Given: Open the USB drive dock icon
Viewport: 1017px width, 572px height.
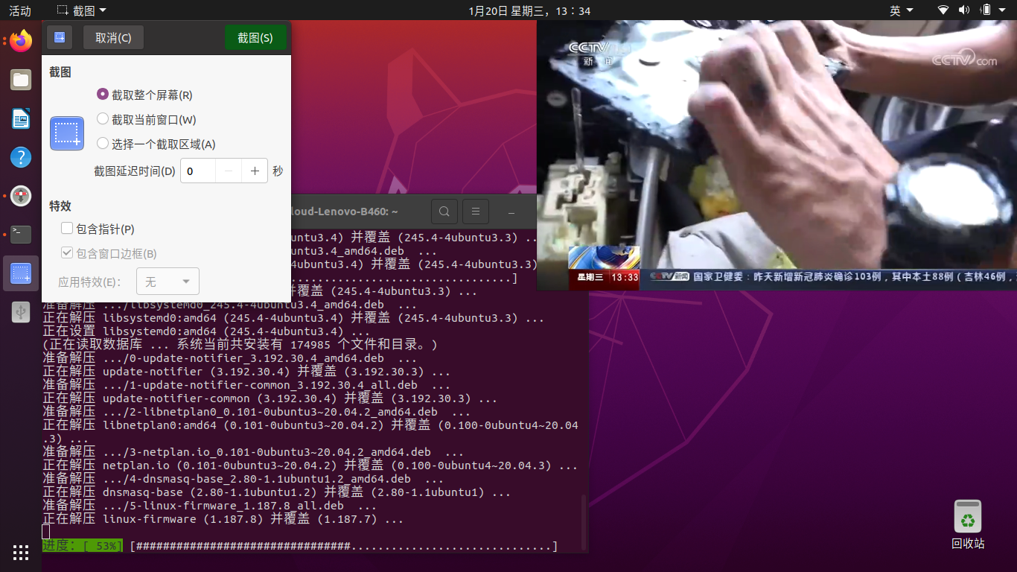Looking at the screenshot, I should (21, 312).
